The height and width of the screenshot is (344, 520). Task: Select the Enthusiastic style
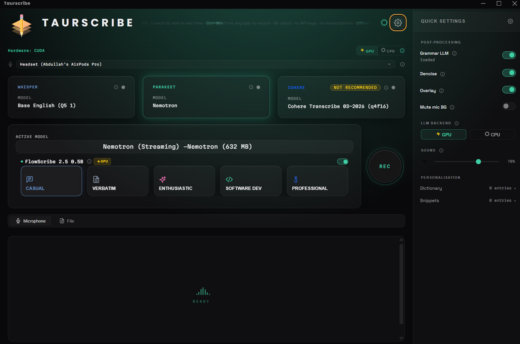point(184,181)
